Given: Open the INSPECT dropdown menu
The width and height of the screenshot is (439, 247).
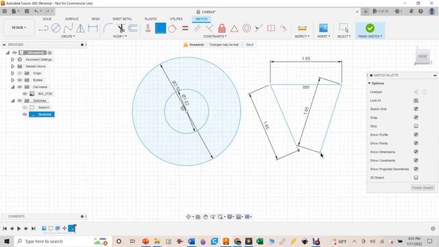Looking at the screenshot, I should [302, 36].
